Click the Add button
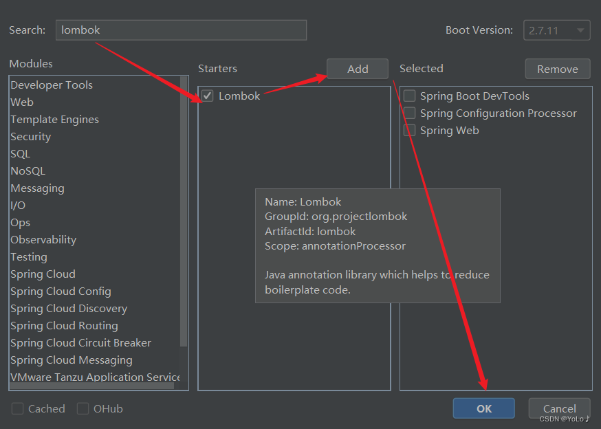The height and width of the screenshot is (429, 601). point(358,69)
